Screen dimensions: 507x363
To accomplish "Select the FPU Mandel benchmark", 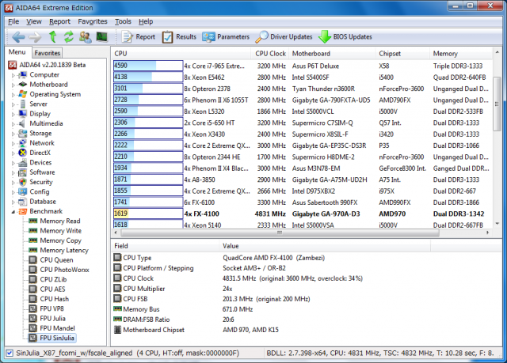I will [x=57, y=328].
